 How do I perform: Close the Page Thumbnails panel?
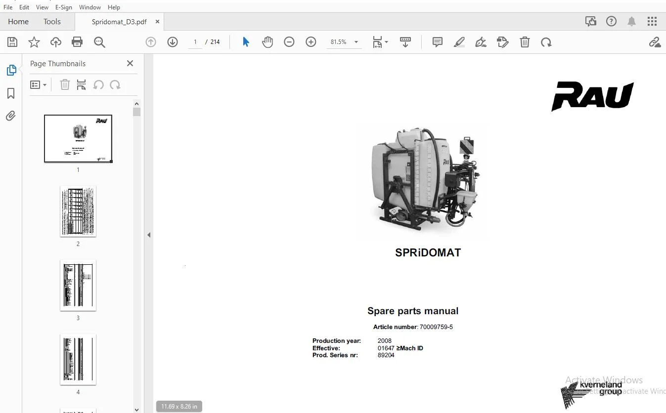pos(130,63)
